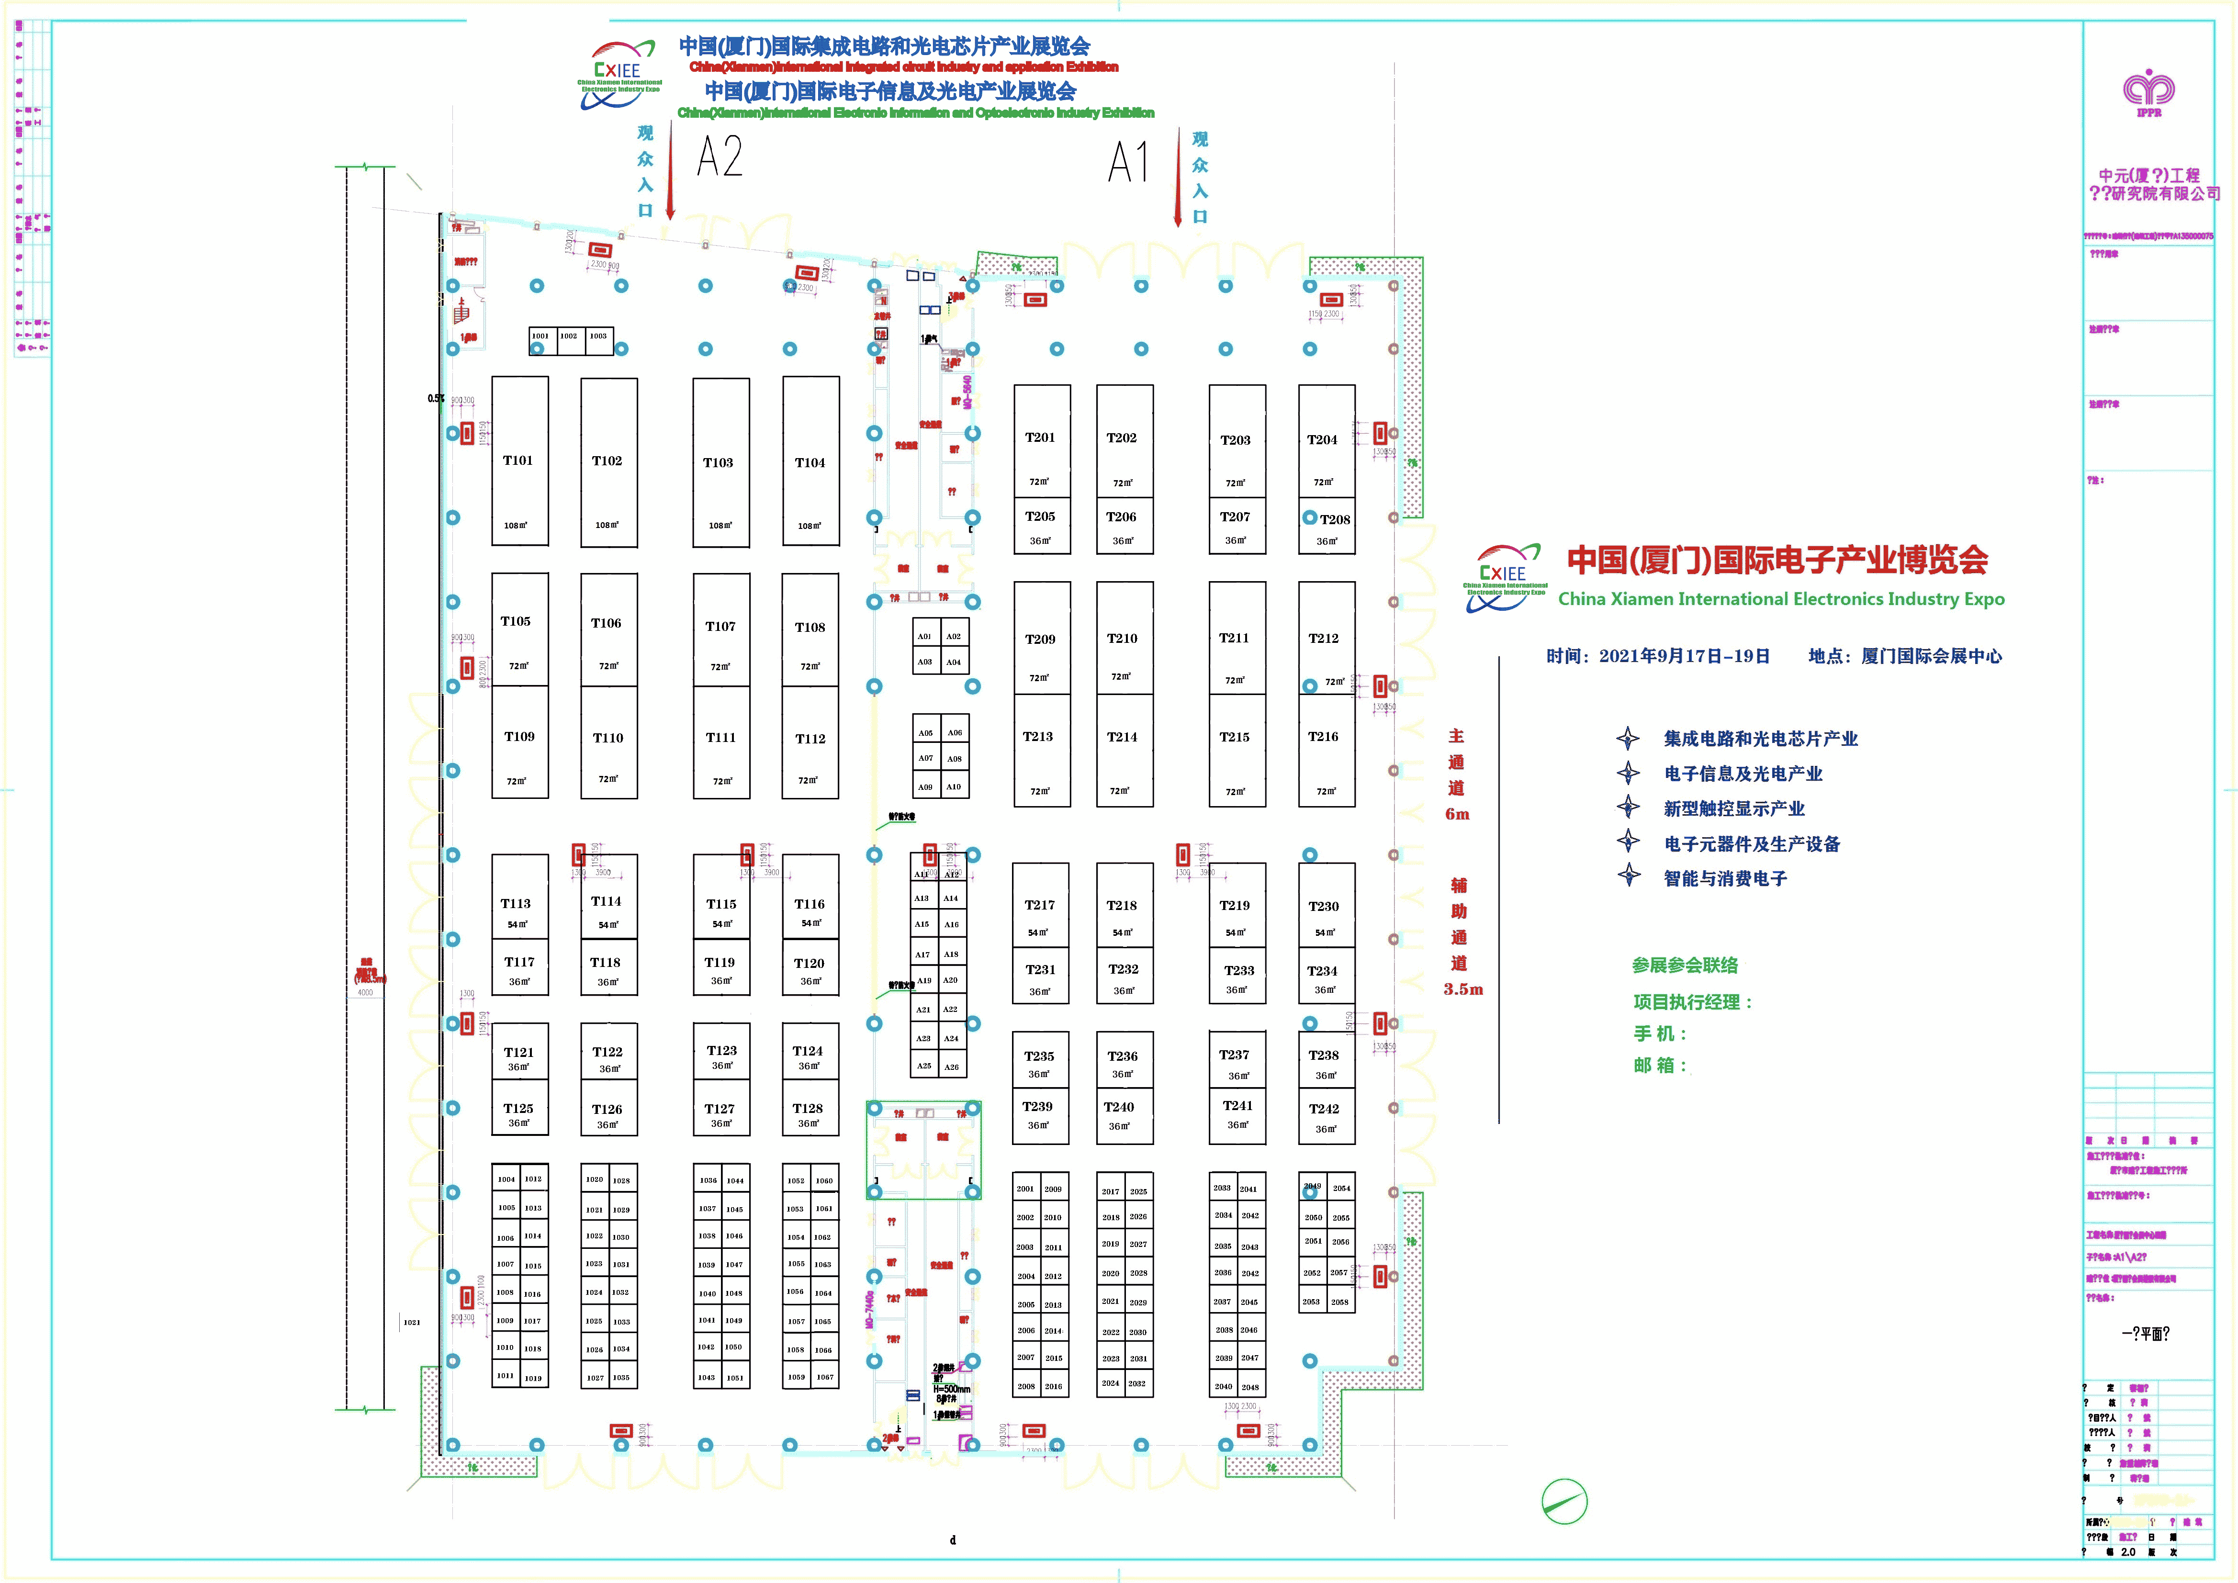The height and width of the screenshot is (1583, 2238).
Task: Select the A1 hall label
Action: (1129, 162)
